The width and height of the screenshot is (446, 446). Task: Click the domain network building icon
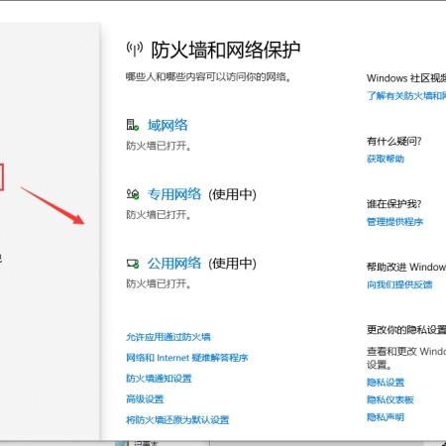[x=133, y=125]
